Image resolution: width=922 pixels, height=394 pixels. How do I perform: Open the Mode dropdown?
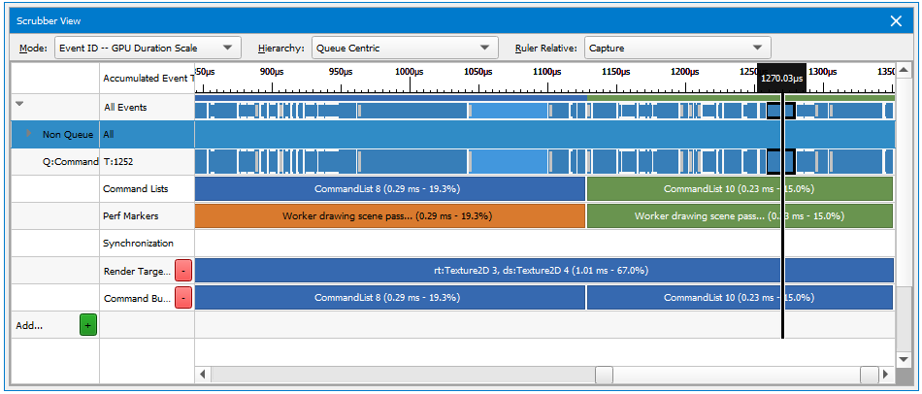point(147,48)
